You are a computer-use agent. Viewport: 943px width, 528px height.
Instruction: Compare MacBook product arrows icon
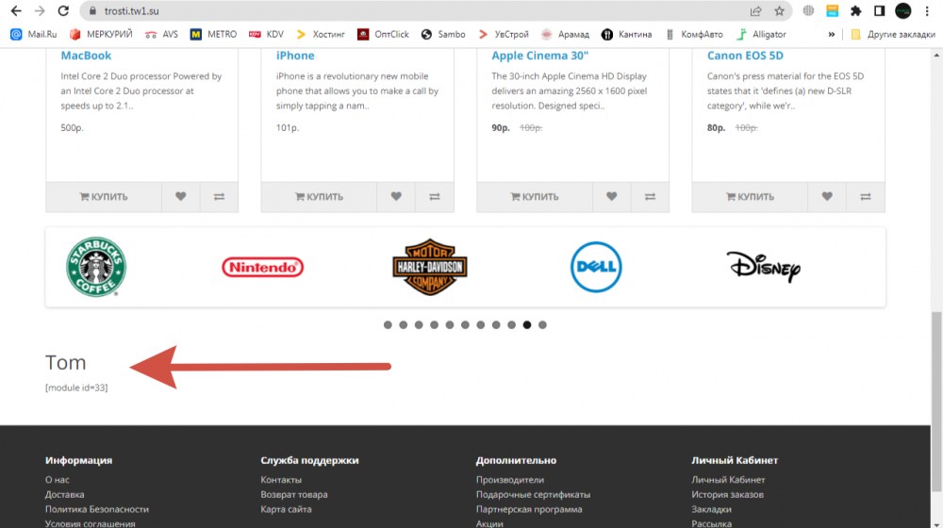(219, 197)
